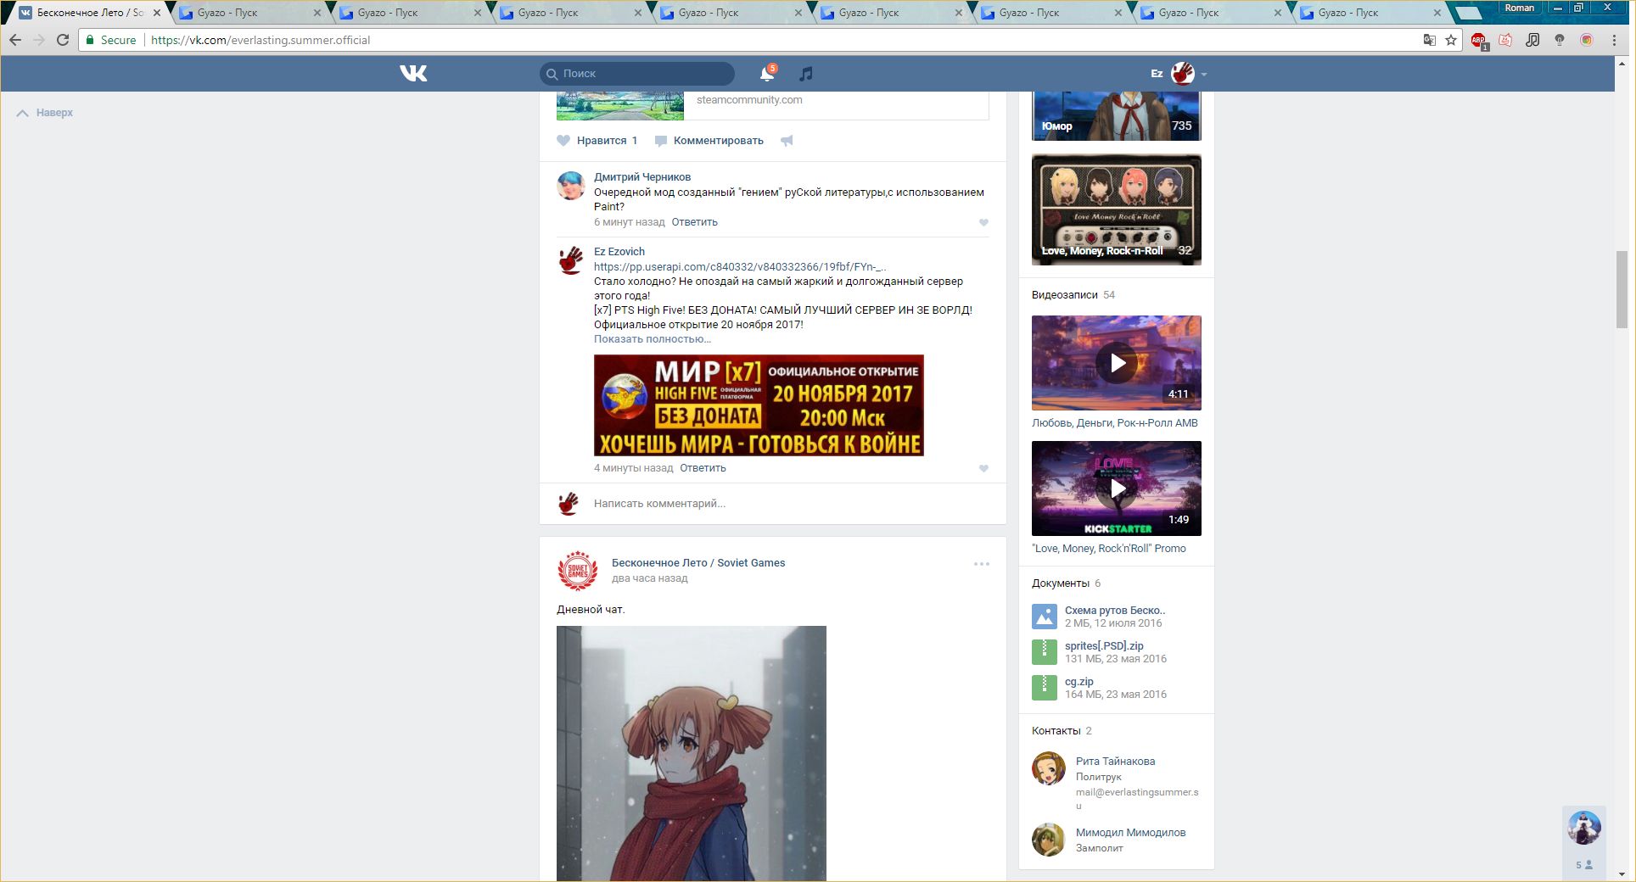Open Бесконечное Лето / Soviet Games post title
The width and height of the screenshot is (1636, 882).
698,563
